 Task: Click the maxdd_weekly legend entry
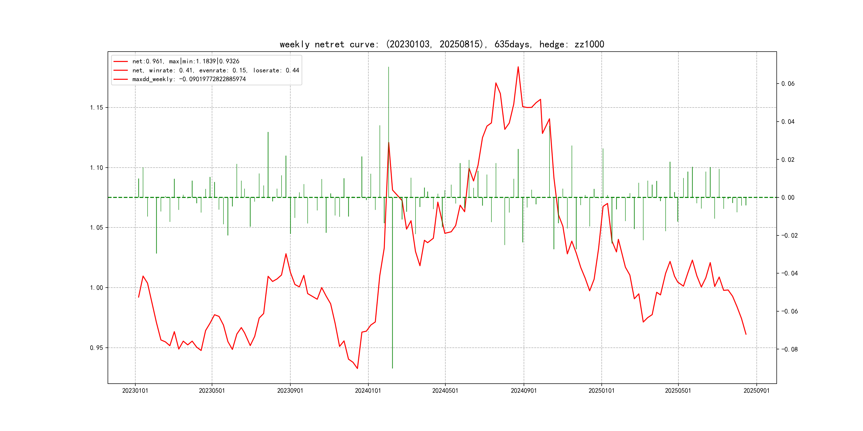tap(189, 79)
